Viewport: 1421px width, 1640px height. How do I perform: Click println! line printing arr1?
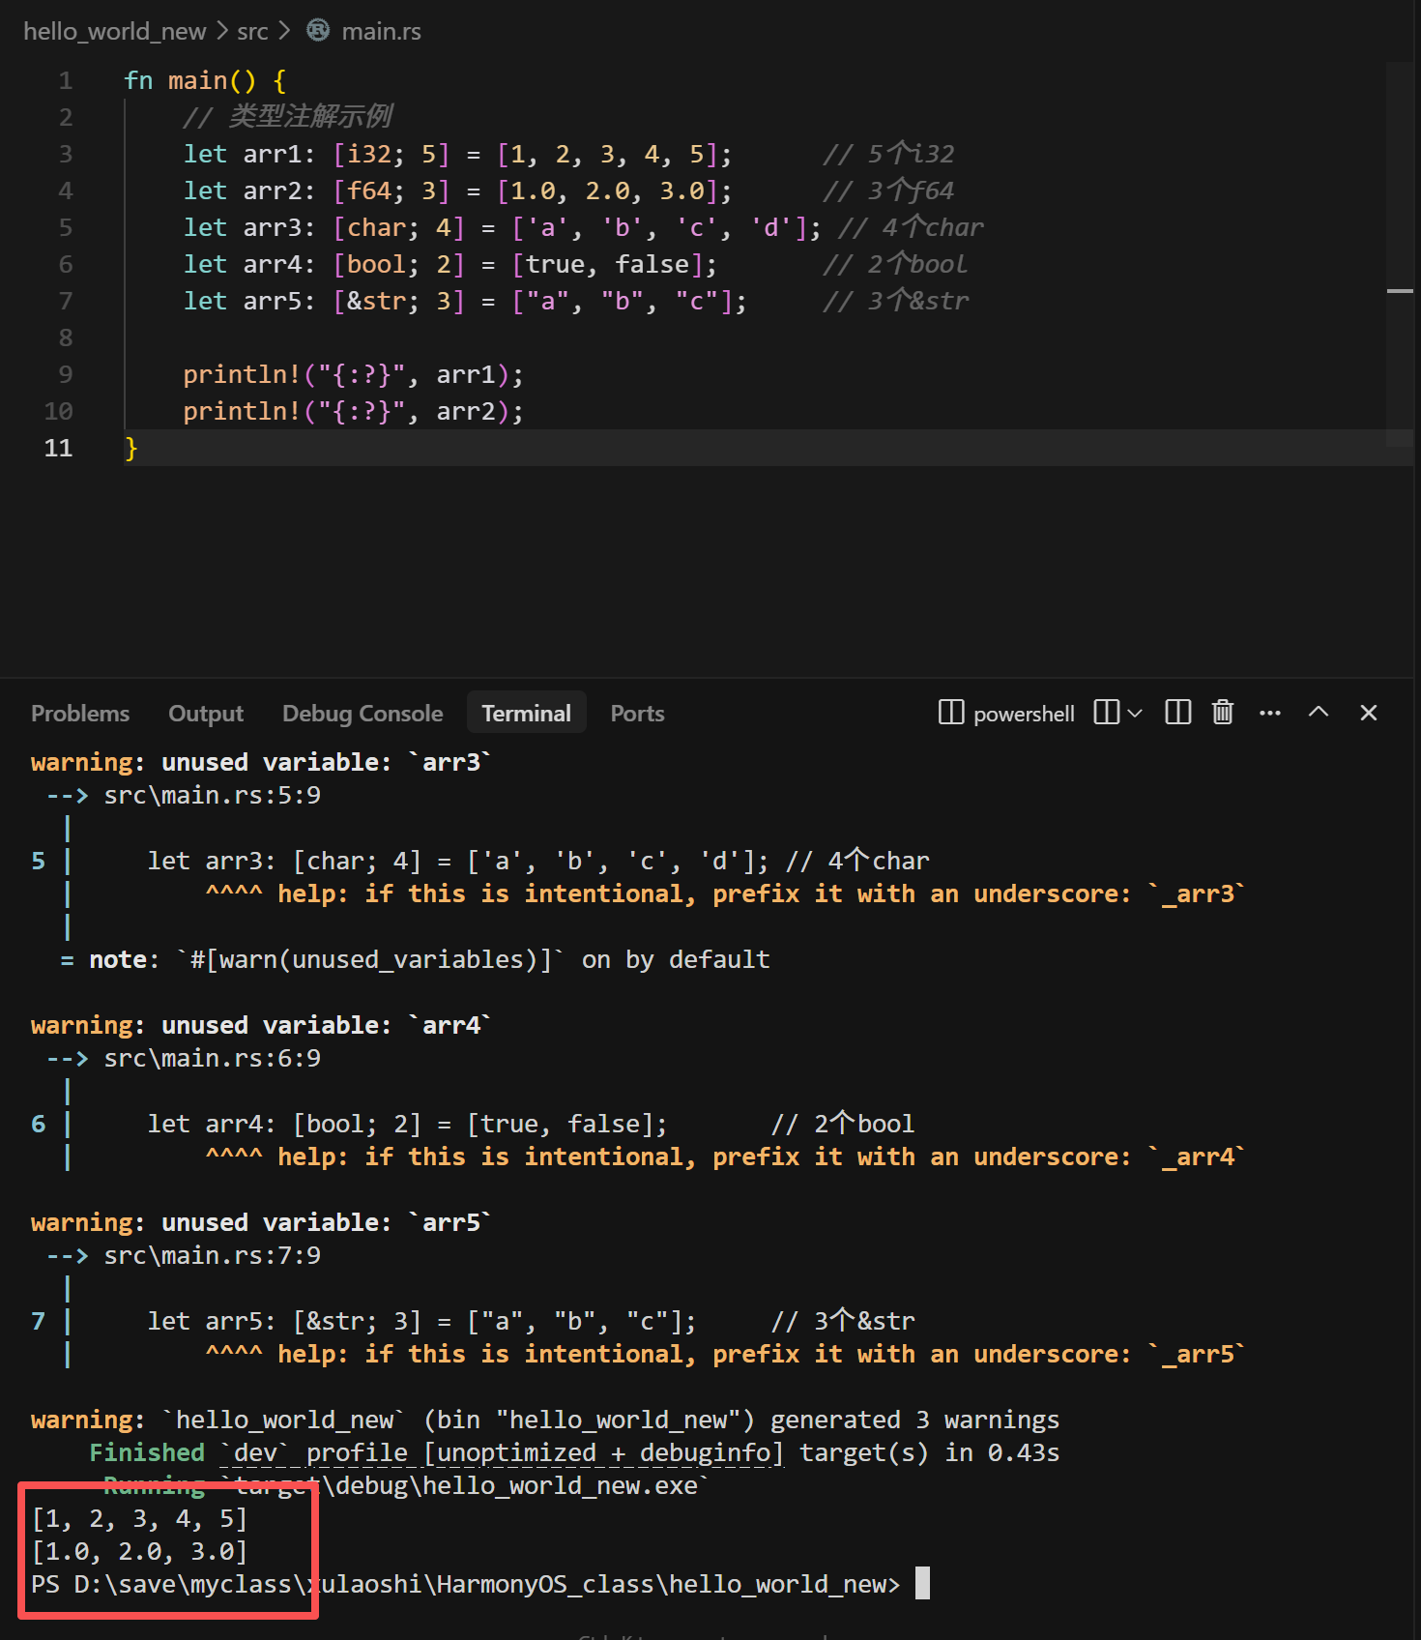pos(353,374)
